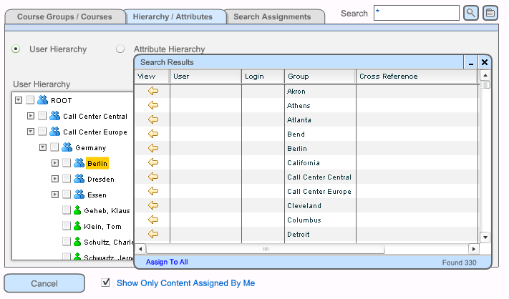This screenshot has height=299, width=509.
Task: Expand the Call Center Central node
Action: 30,116
